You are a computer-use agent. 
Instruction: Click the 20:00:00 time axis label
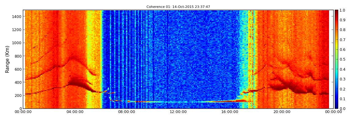(x=282, y=112)
